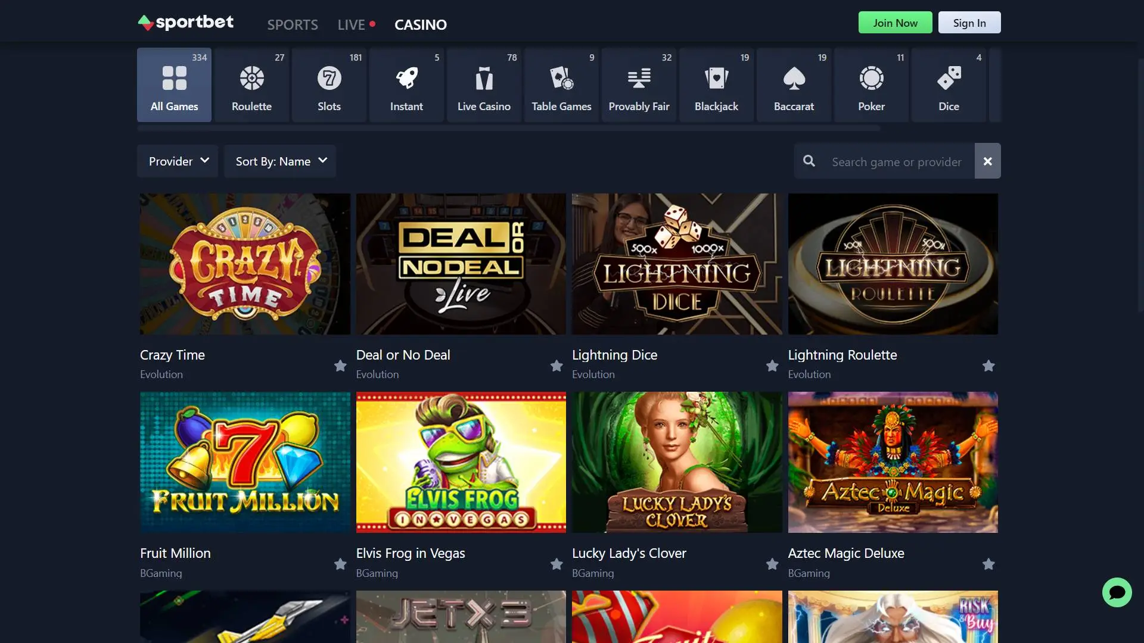Click BGaming provider under Fruit Million
1144x643 pixels.
coord(161,573)
